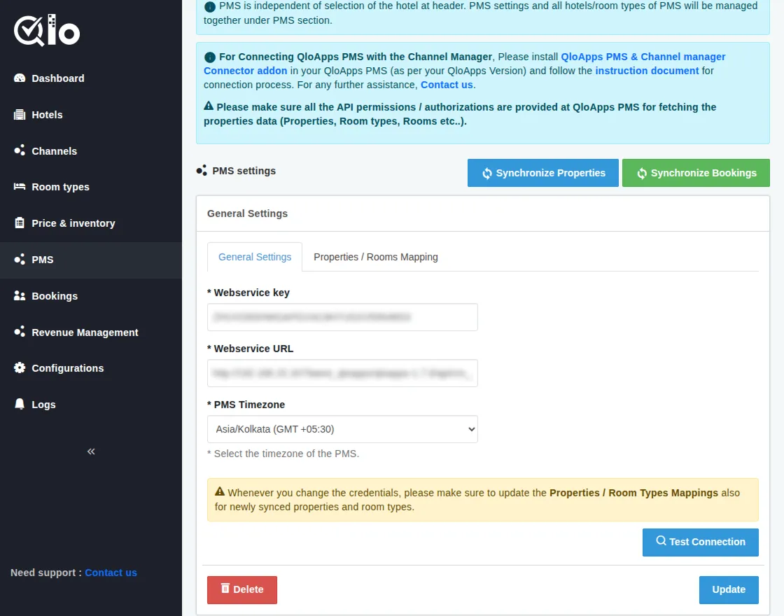The image size is (784, 616).
Task: Click the PMS sidebar icon
Action: (20, 260)
